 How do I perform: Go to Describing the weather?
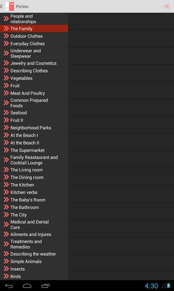[x=34, y=254]
